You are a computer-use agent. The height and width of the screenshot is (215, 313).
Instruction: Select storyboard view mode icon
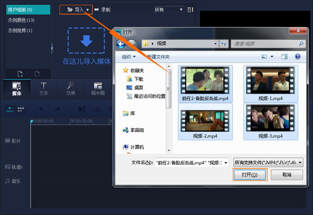(20, 110)
